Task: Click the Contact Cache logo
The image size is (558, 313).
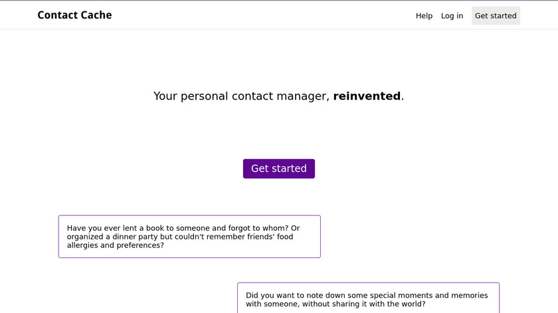Action: point(74,15)
